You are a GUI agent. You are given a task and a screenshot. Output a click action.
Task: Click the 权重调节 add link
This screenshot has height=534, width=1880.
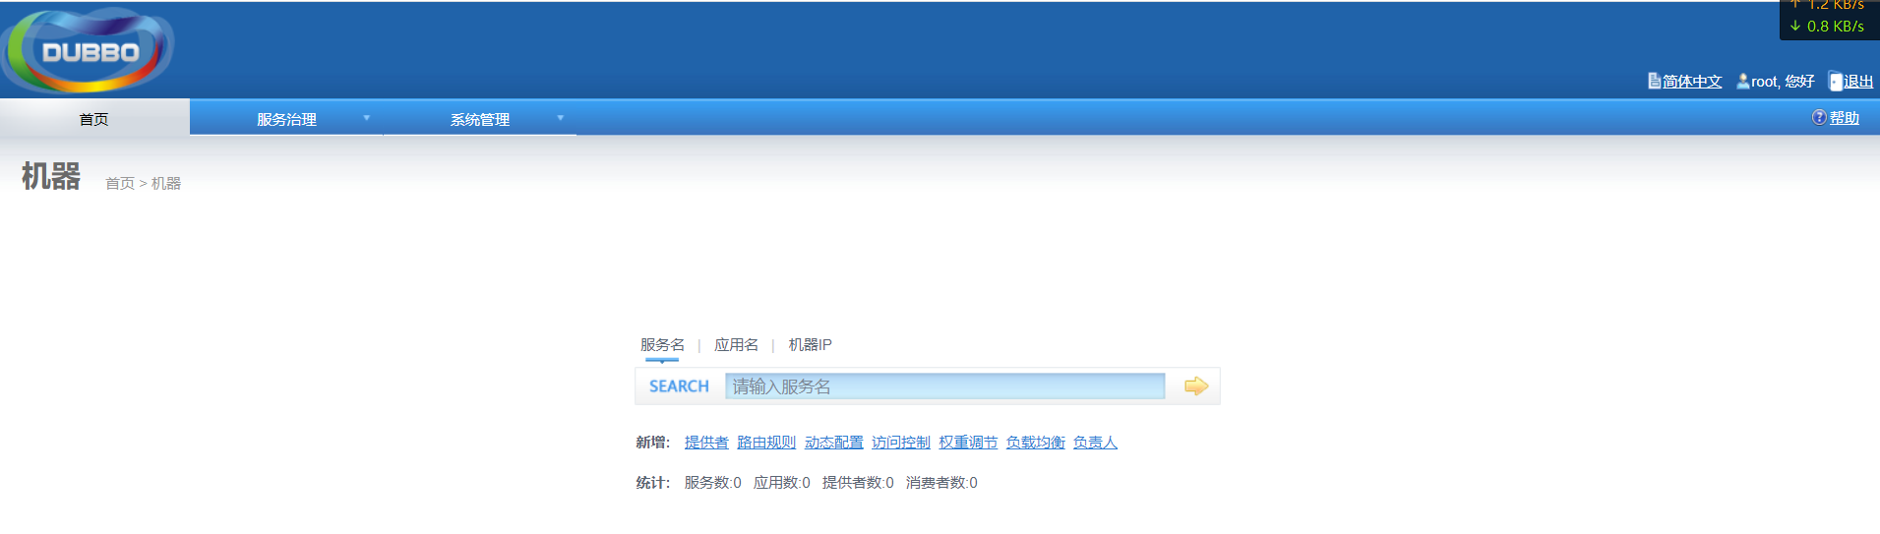[968, 443]
